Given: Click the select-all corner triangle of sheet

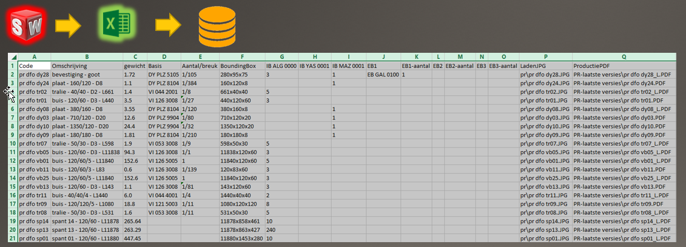Looking at the screenshot, I should pos(13,57).
